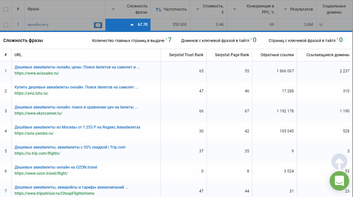Open the green live chat widget
The width and height of the screenshot is (353, 197).
pos(339,181)
